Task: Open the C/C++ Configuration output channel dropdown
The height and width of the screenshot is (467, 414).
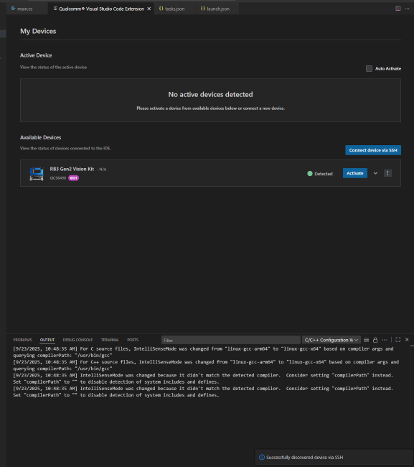Action: tap(331, 340)
